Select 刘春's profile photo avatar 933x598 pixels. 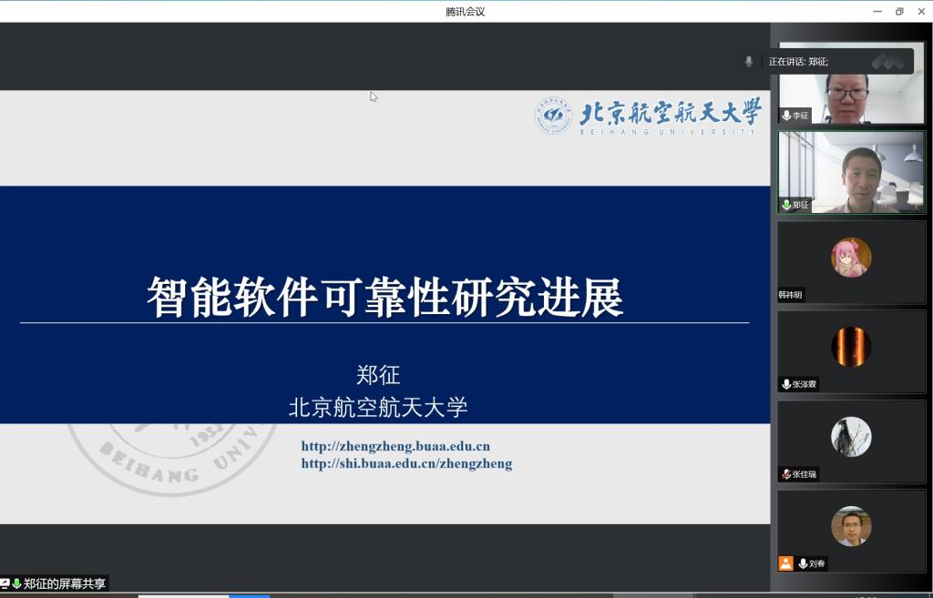click(851, 526)
